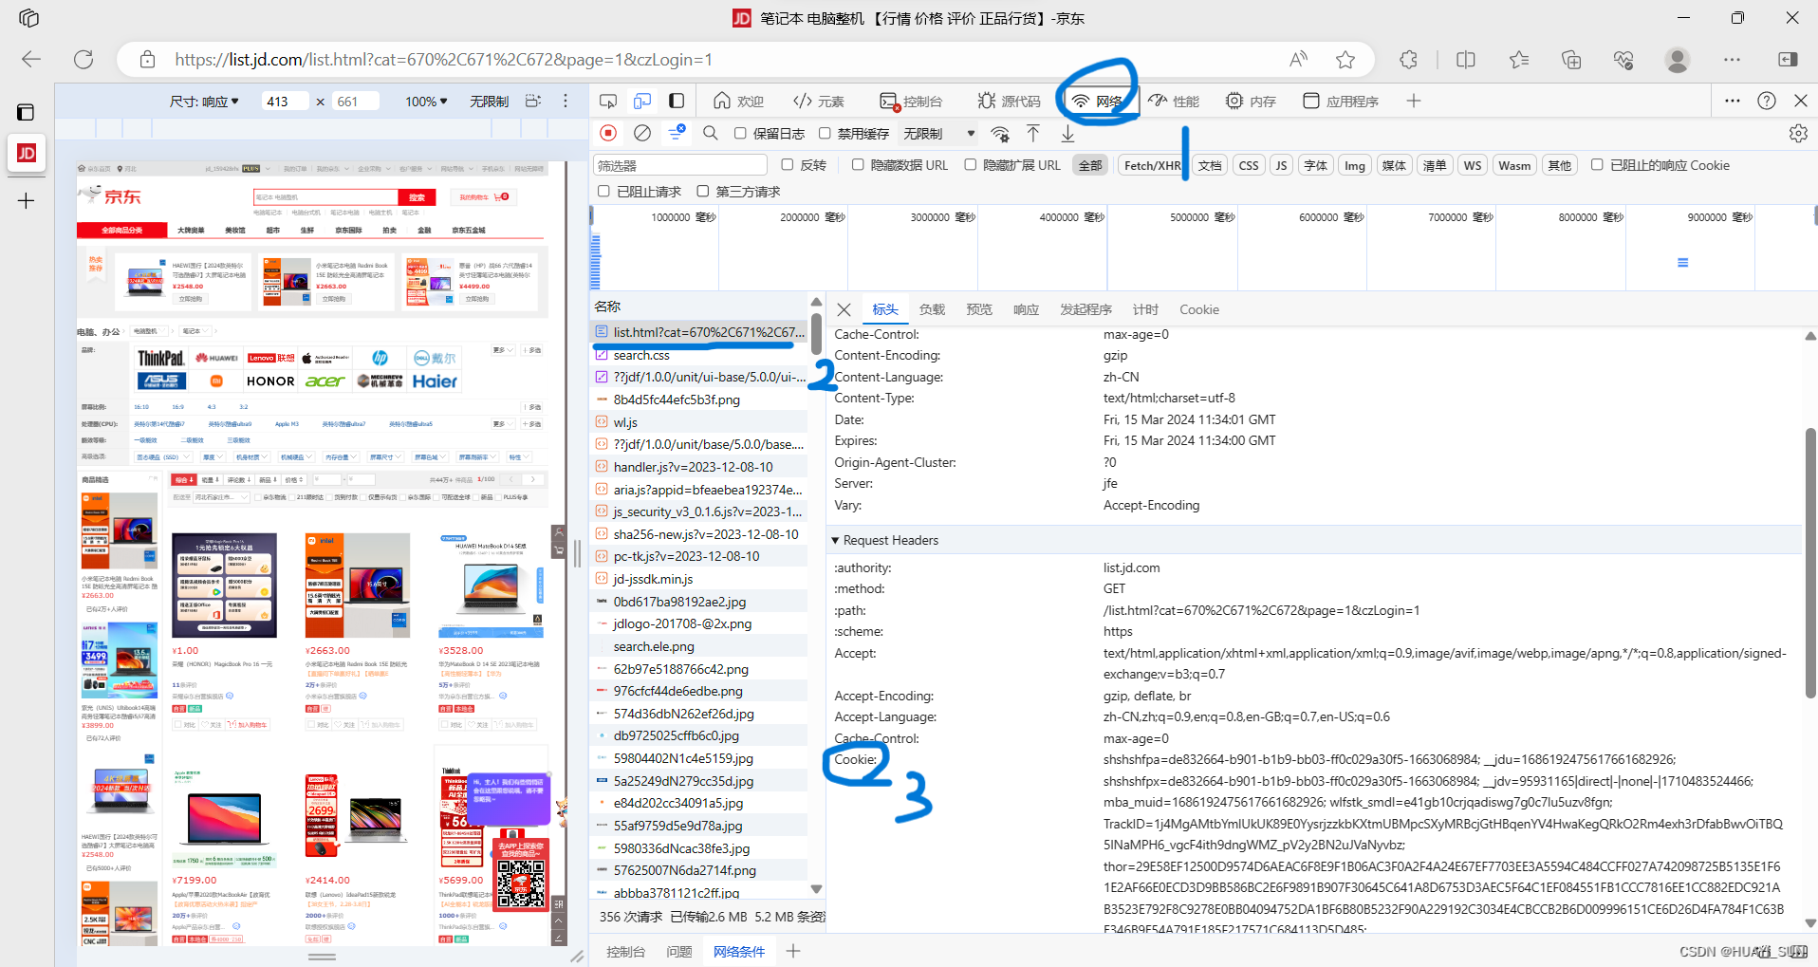
Task: Open the Tab actions menu icon
Action: coord(27,112)
